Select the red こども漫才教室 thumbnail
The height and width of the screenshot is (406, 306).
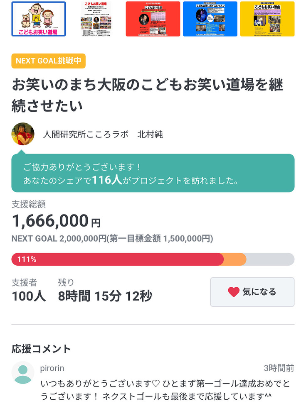[x=153, y=19]
